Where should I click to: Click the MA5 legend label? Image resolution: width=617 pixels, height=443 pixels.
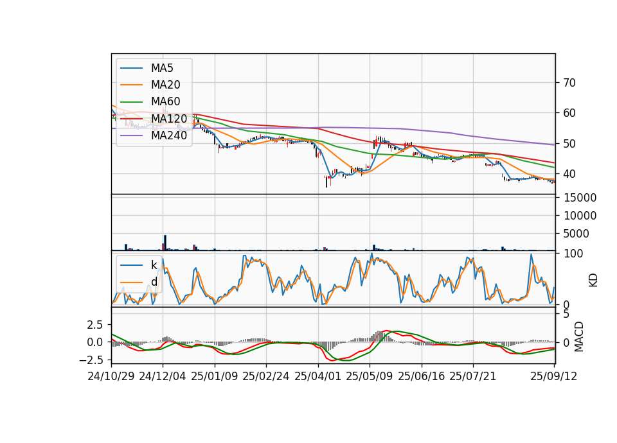(x=162, y=68)
